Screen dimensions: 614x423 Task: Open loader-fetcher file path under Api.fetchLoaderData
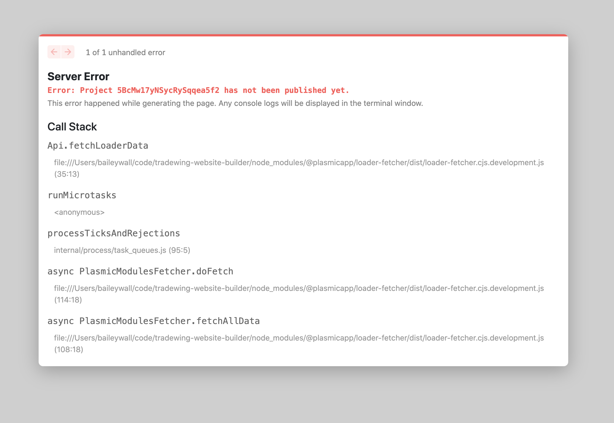pyautogui.click(x=299, y=162)
